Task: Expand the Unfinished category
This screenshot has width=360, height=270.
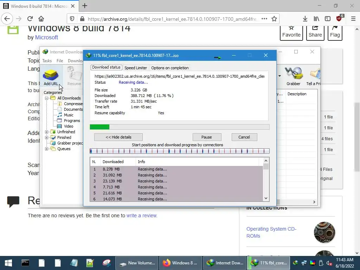Action: (47, 132)
